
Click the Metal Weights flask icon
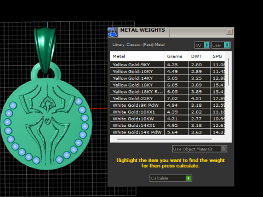pyautogui.click(x=112, y=32)
